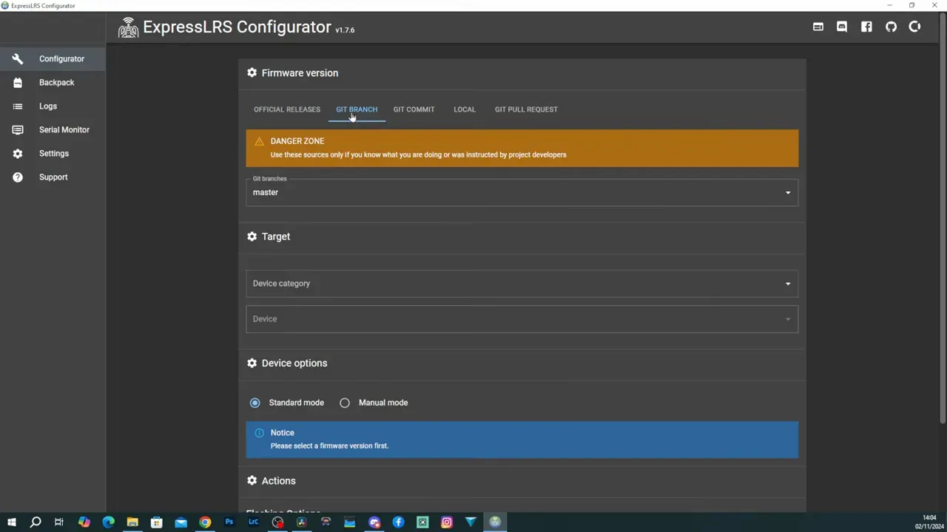Launch Photoshop from the taskbar
Viewport: 947px width, 532px height.
coord(229,522)
